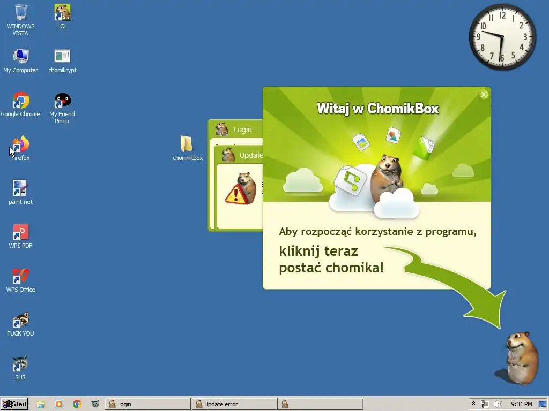This screenshot has width=549, height=411.
Task: Click the show desktop tray icon
Action: (543, 404)
